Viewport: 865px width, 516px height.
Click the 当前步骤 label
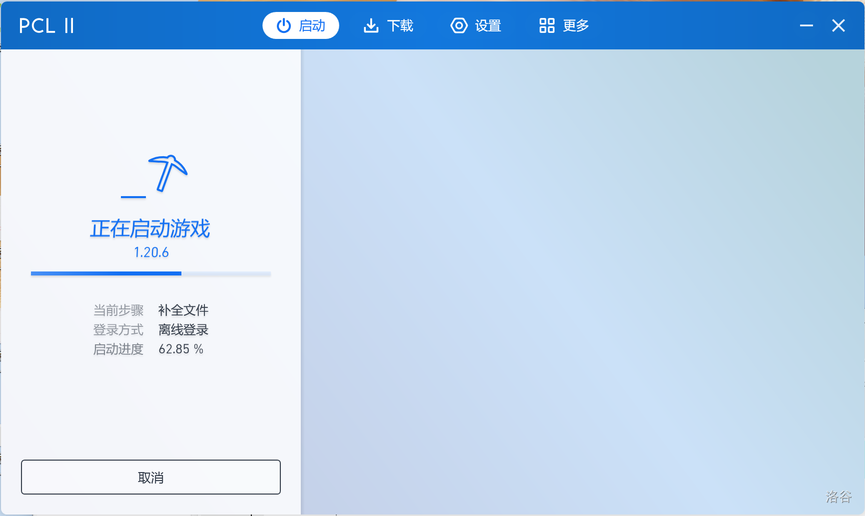[118, 310]
